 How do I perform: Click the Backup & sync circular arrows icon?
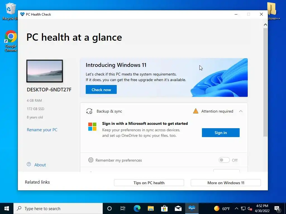(89, 111)
